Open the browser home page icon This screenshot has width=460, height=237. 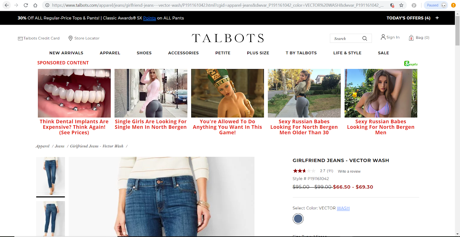(35, 5)
